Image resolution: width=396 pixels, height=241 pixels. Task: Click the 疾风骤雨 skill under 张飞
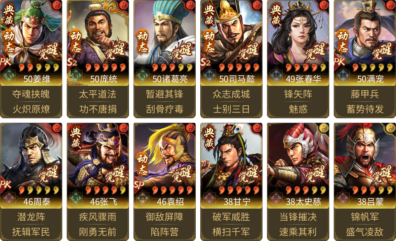[98, 217]
